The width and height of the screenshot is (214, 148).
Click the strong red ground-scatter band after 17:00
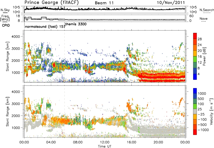point(162,78)
